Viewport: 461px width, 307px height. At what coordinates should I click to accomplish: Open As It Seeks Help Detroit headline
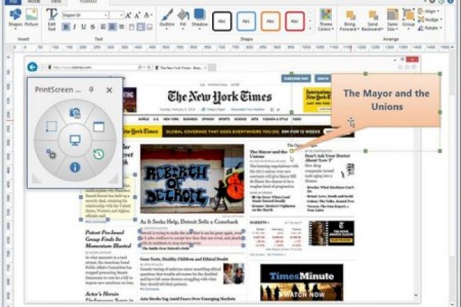pyautogui.click(x=189, y=221)
